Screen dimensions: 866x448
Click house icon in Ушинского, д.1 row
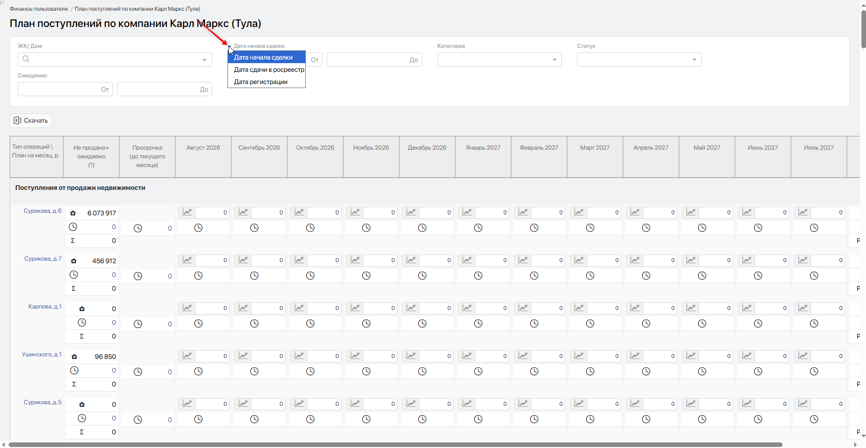click(74, 357)
